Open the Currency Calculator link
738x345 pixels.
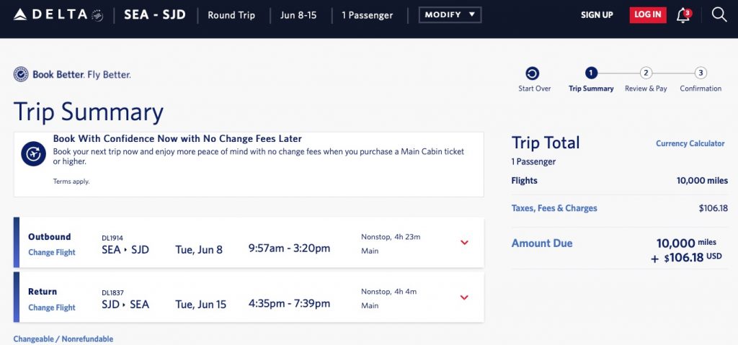[690, 143]
